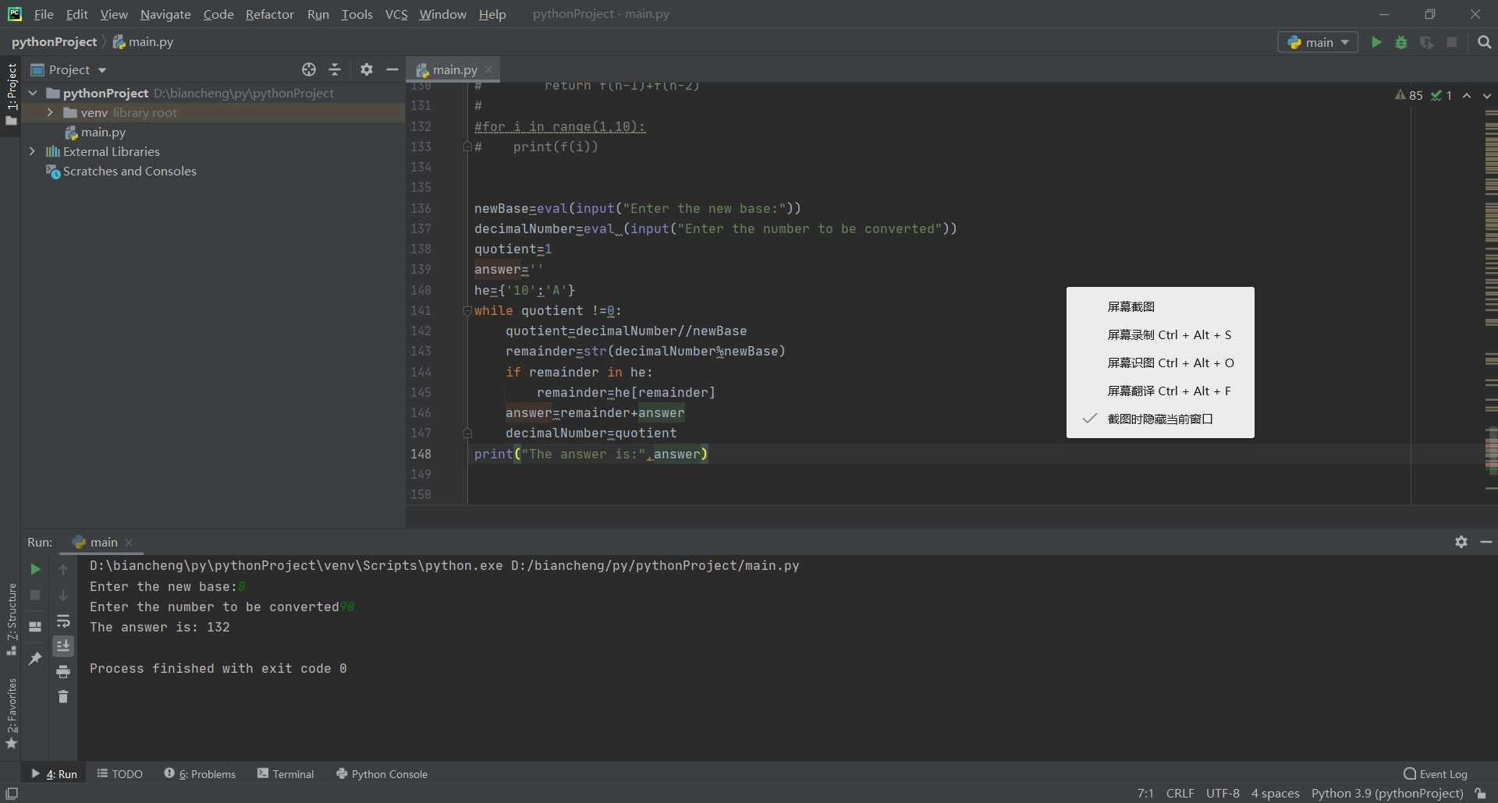Viewport: 1498px width, 803px height.
Task: Change indent setting 4 spaces
Action: click(1275, 793)
